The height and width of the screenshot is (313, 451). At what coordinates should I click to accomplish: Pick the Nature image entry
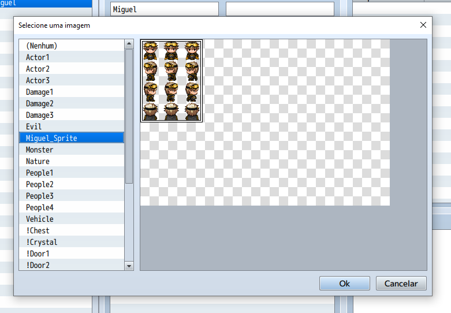pyautogui.click(x=71, y=161)
